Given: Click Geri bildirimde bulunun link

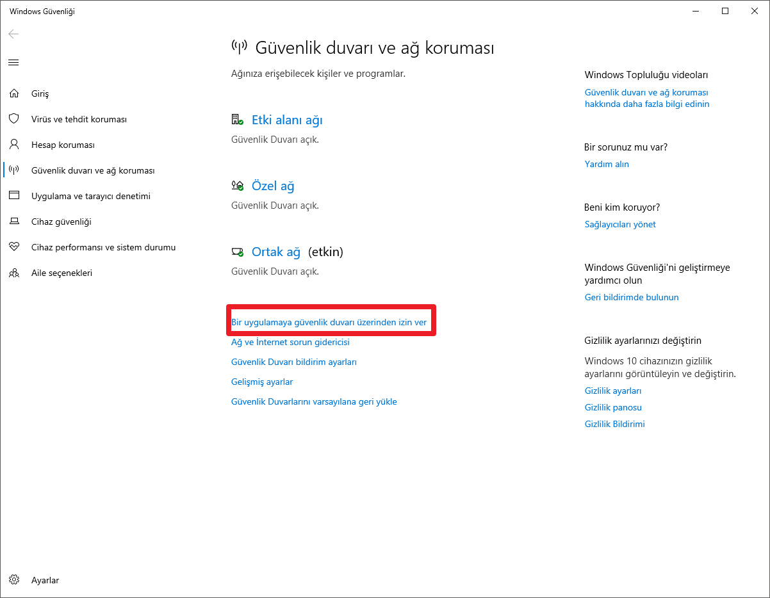Looking at the screenshot, I should (632, 297).
